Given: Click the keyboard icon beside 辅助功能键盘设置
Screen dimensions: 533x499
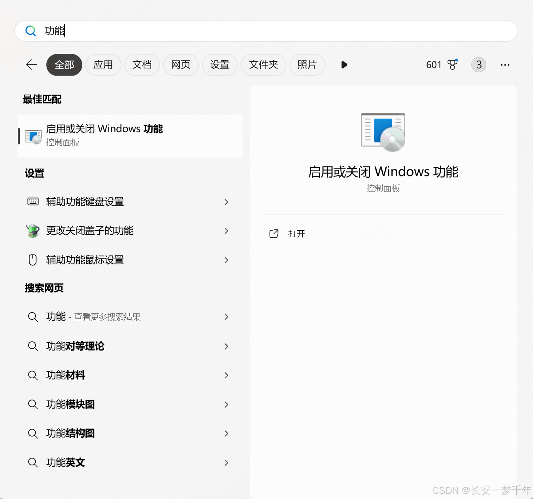Looking at the screenshot, I should coord(33,202).
